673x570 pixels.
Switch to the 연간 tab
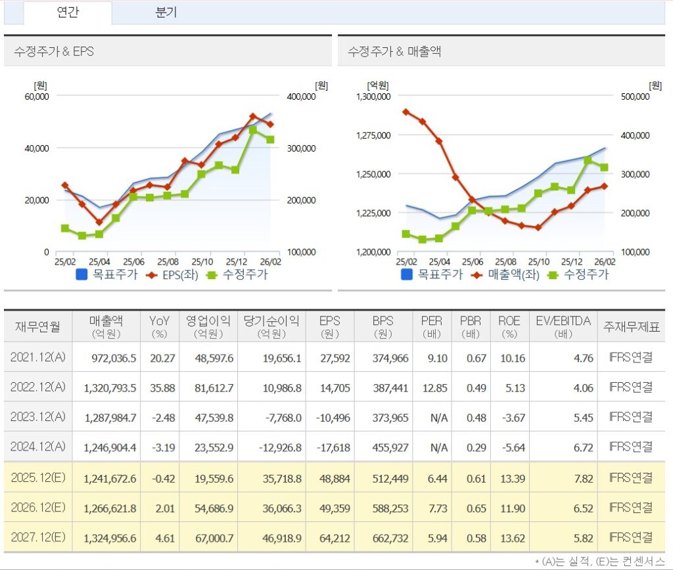click(x=68, y=12)
